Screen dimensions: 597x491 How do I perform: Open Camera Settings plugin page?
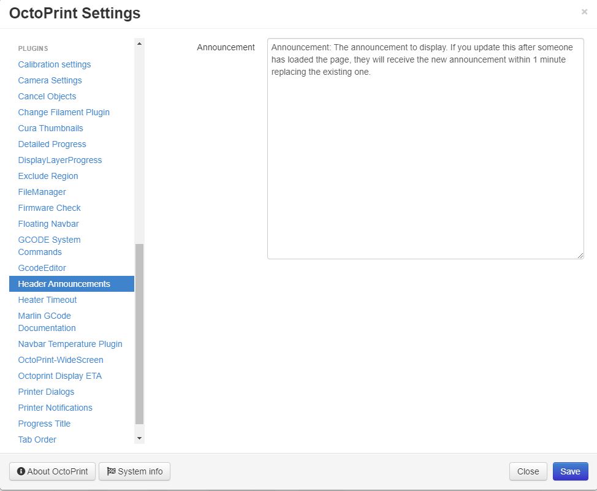point(50,80)
